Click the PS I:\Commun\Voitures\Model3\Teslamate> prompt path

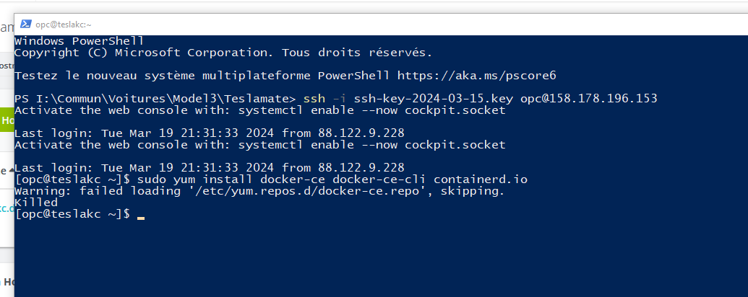155,99
